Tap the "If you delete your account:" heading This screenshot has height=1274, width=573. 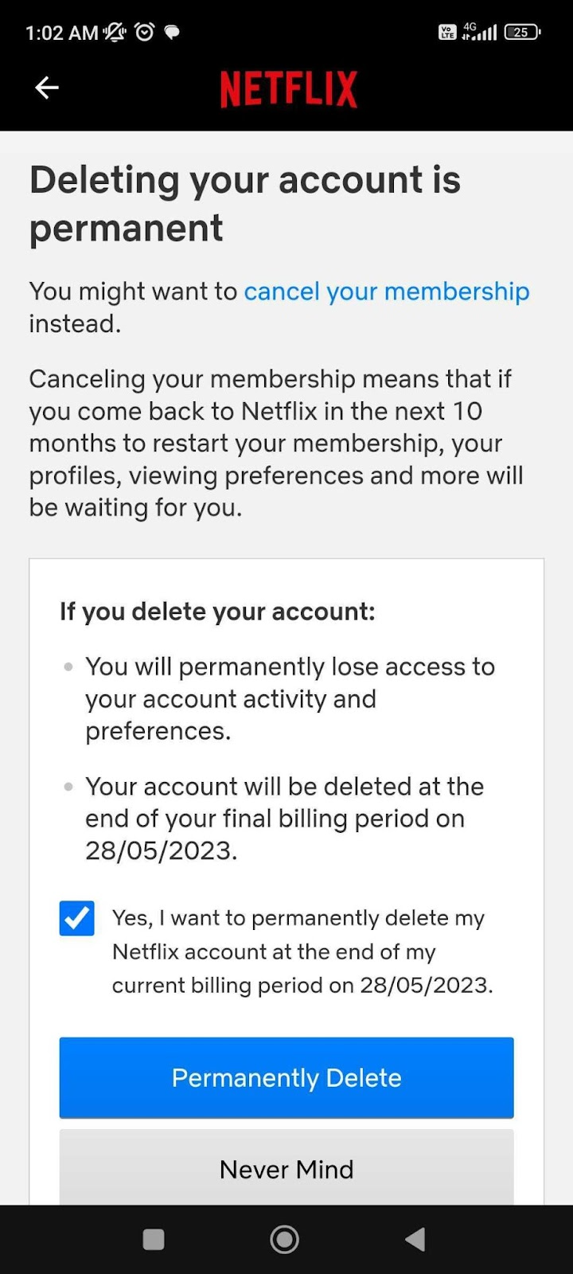tap(217, 612)
